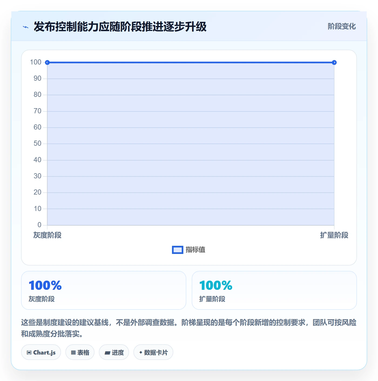Open the 扩量阶段 100% stat card
The image size is (378, 381).
(x=274, y=290)
